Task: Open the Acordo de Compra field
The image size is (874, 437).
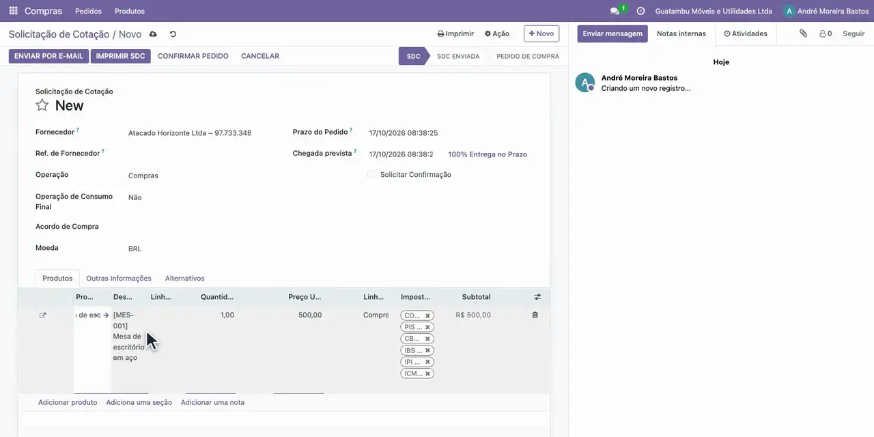Action: 190,227
